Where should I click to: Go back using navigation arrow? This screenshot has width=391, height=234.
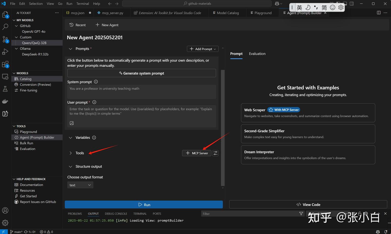pos(110,4)
